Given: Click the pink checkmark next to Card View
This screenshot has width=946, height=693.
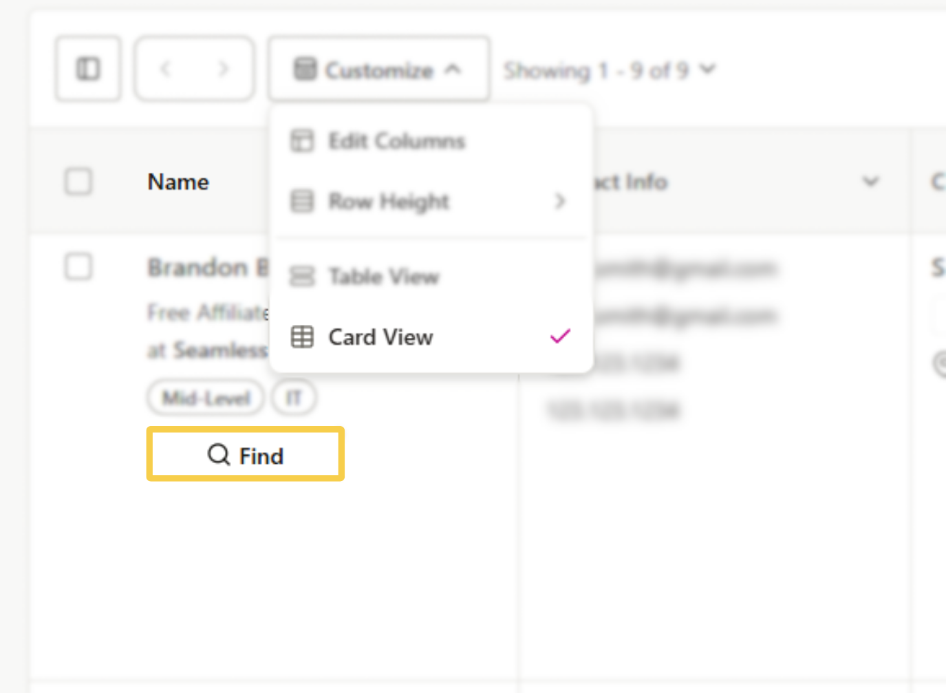Looking at the screenshot, I should (x=559, y=336).
